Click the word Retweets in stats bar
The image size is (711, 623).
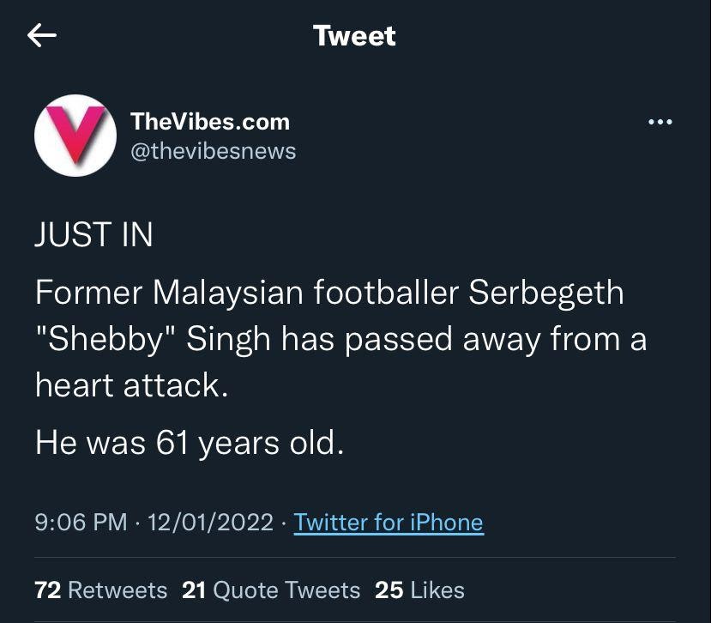click(x=117, y=590)
